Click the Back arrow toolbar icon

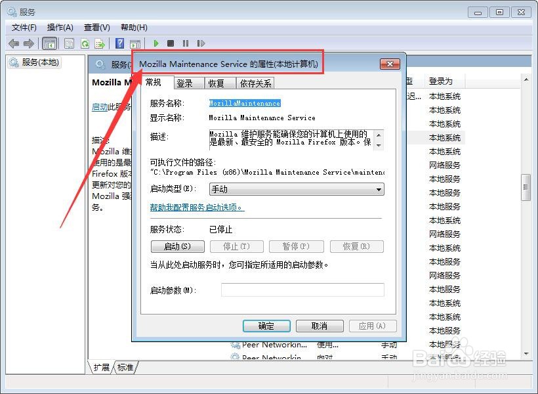(x=14, y=43)
